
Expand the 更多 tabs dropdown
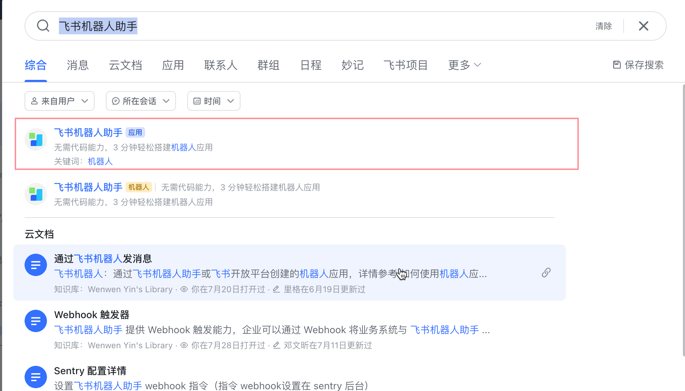pyautogui.click(x=464, y=65)
